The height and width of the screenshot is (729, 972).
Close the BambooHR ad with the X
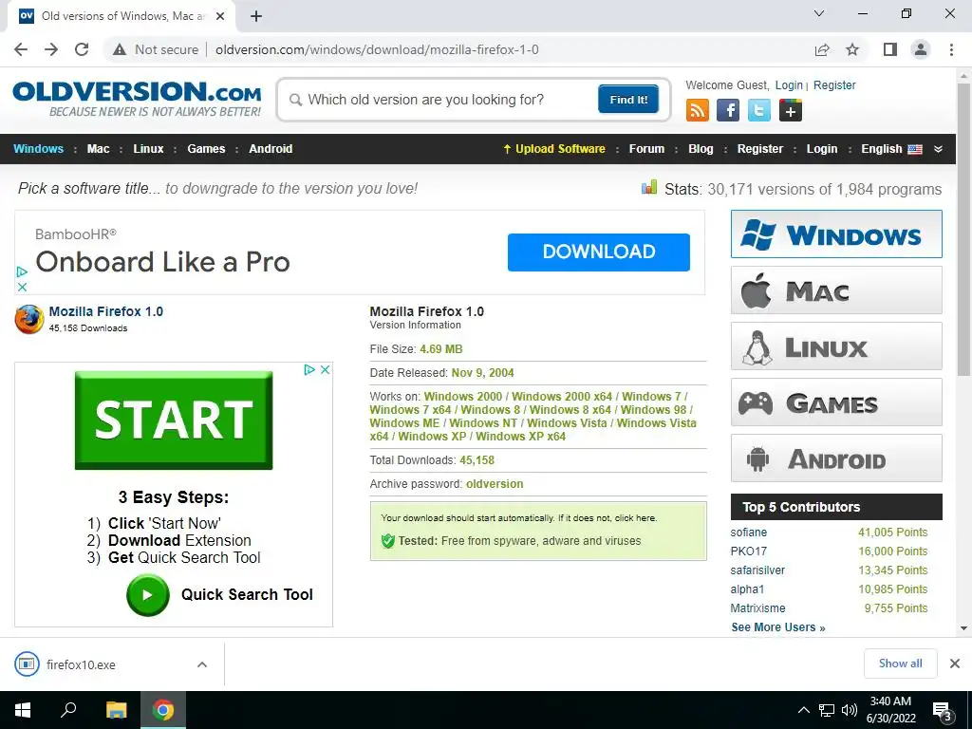(23, 287)
